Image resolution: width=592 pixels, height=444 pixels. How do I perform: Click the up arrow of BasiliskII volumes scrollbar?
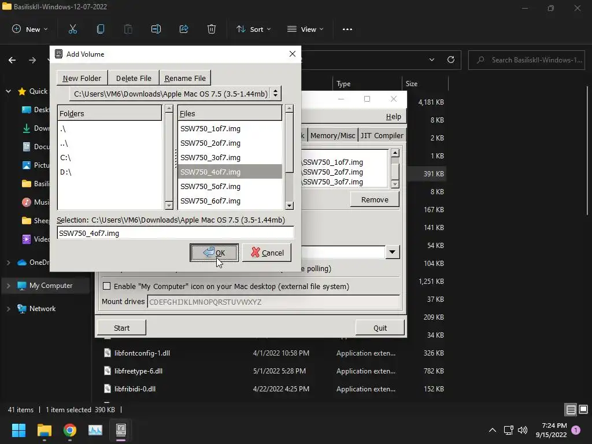pos(395,153)
